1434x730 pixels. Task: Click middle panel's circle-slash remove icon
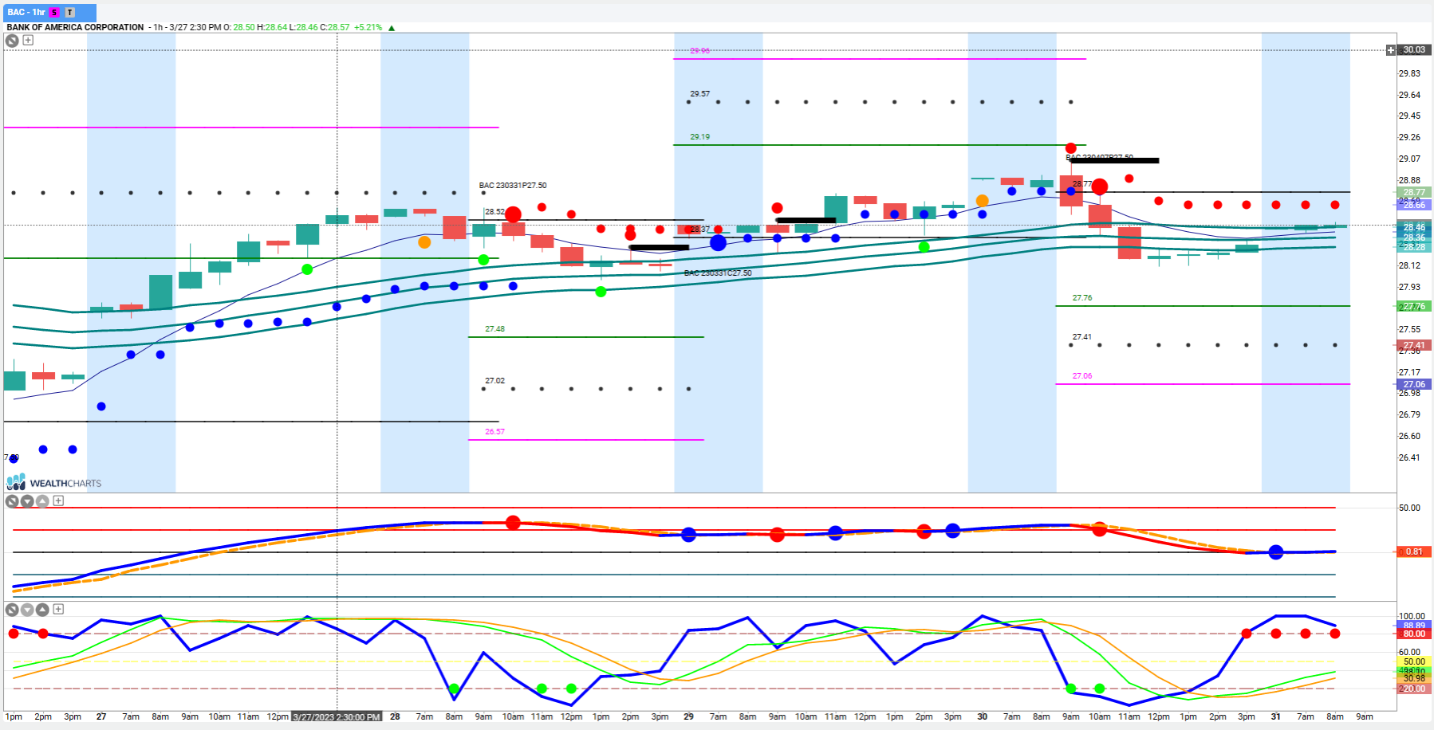pyautogui.click(x=12, y=500)
